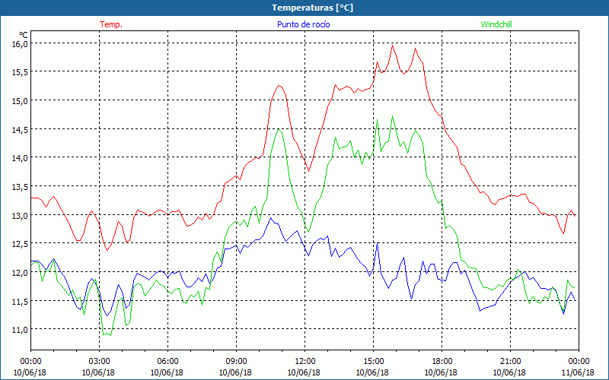The image size is (609, 380).
Task: Select the red 'Temp.' legend label
Action: [x=111, y=24]
